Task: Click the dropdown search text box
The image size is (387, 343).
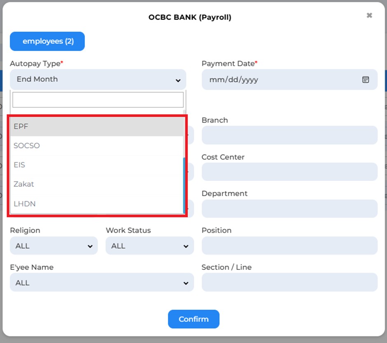Action: (98, 100)
